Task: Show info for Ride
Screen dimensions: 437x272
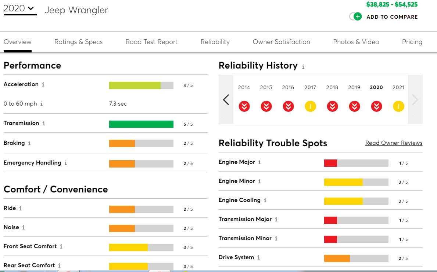Action: pyautogui.click(x=20, y=208)
